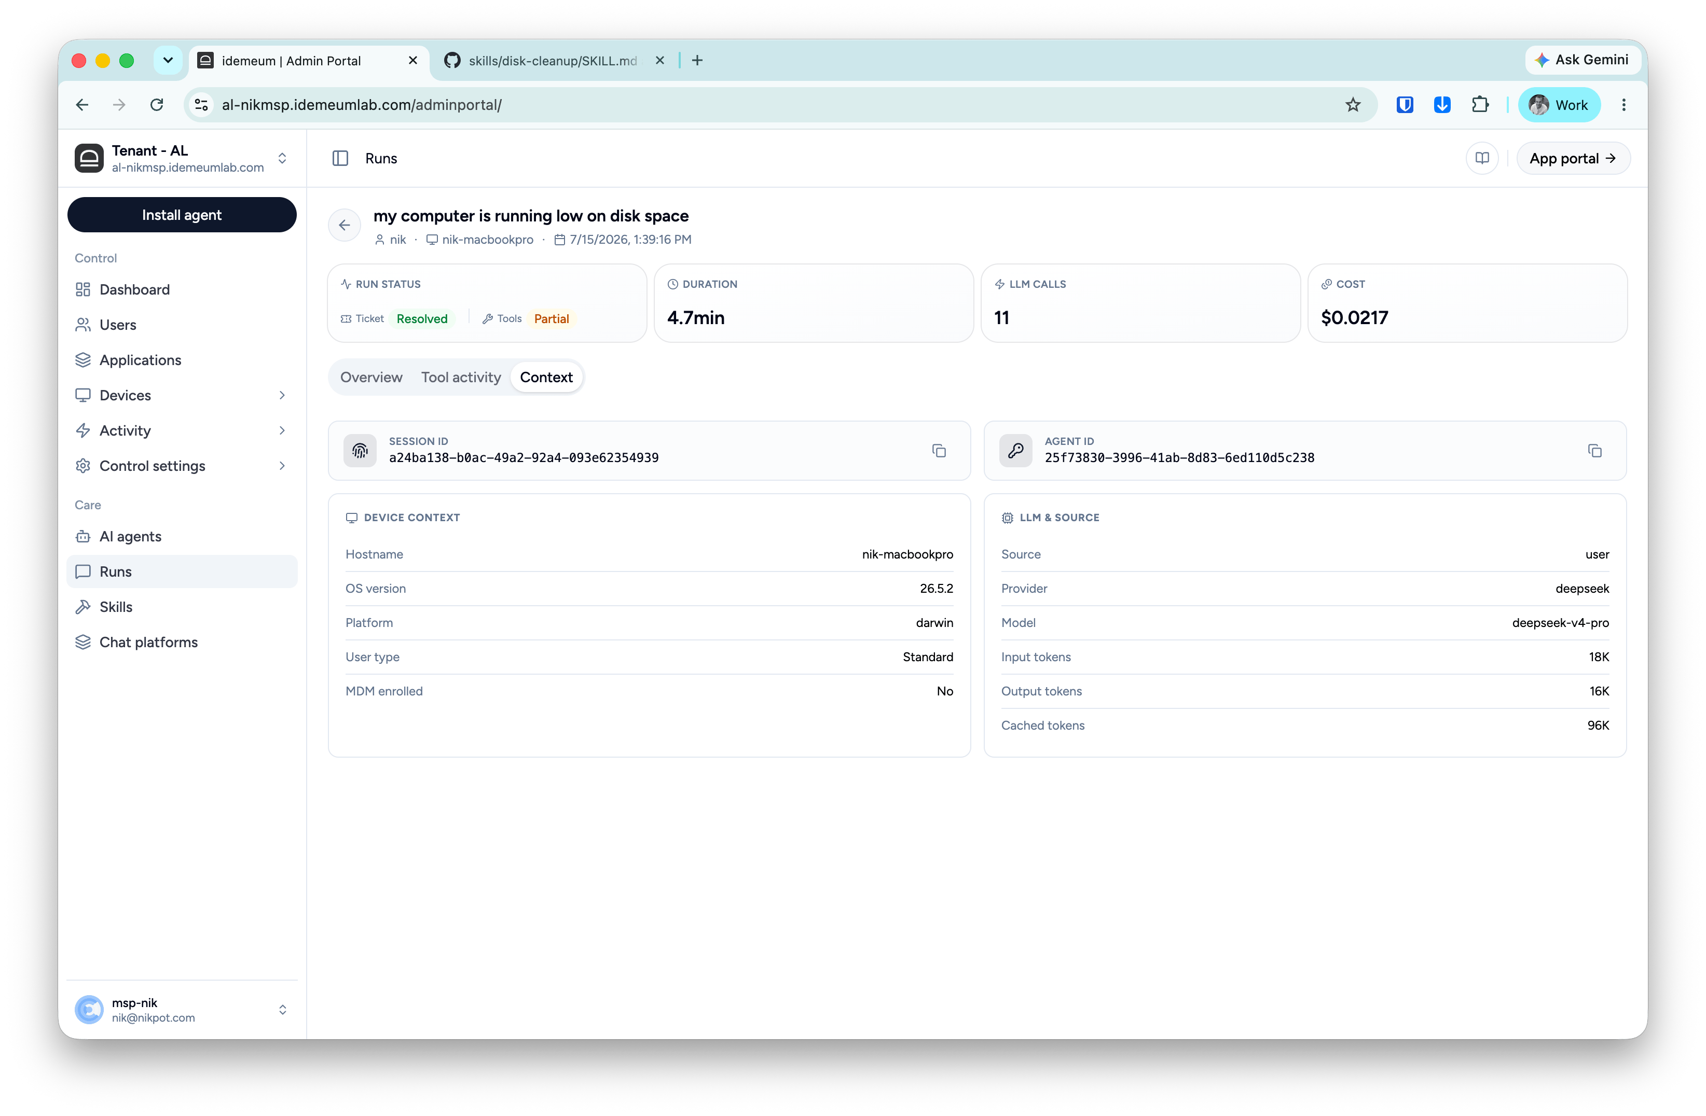
Task: Click the agent ID 25f73830 text
Action: click(x=1179, y=458)
